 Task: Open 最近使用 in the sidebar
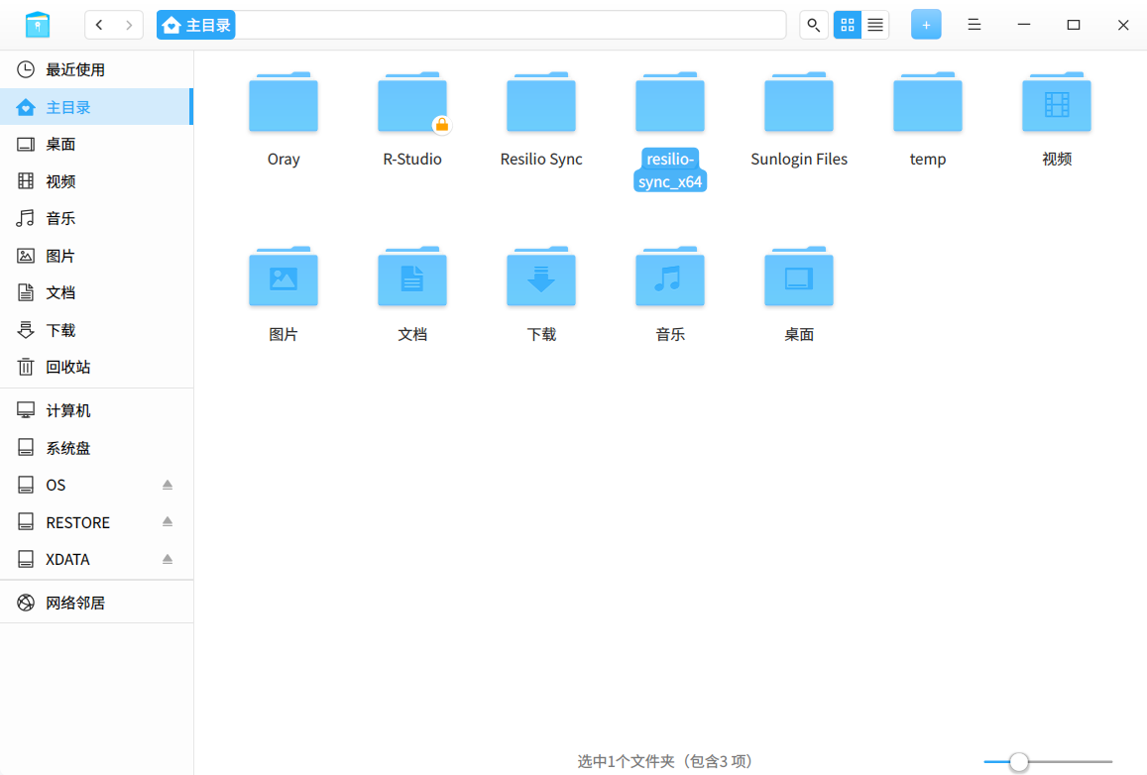96,69
